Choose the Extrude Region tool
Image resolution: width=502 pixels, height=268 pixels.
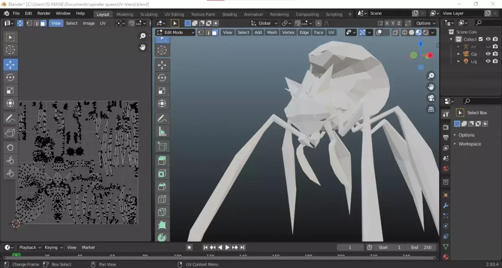pyautogui.click(x=162, y=160)
